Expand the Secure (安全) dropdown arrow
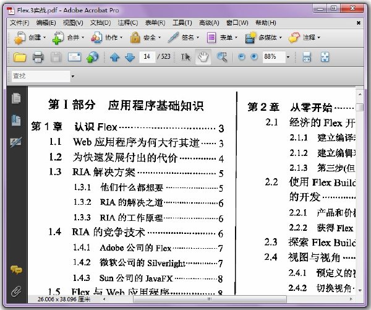This screenshot has height=310, width=371. [160, 38]
